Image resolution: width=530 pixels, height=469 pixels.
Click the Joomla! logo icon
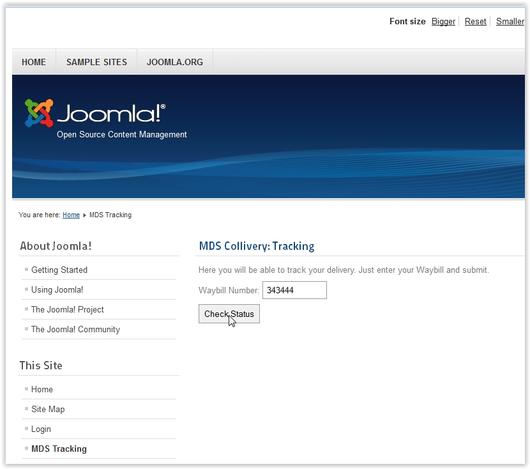click(x=39, y=113)
